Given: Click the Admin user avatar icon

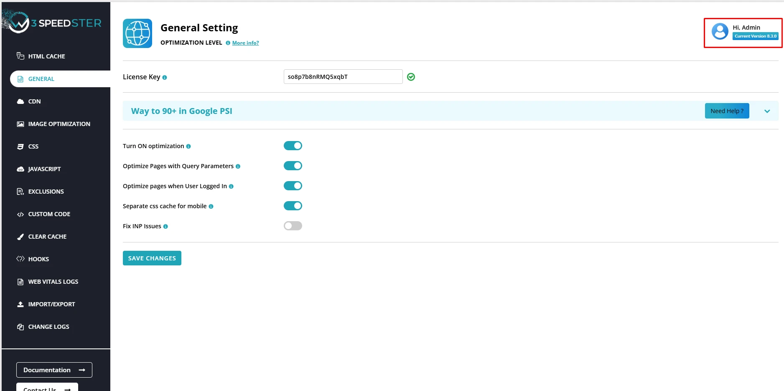Looking at the screenshot, I should pos(720,31).
